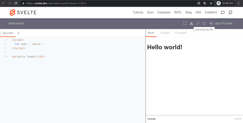Click the Hello world! heading in result
The image size is (243, 123).
coord(165,47)
